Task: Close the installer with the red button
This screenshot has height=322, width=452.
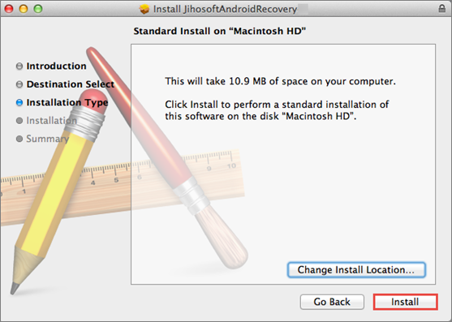Action: click(x=9, y=9)
